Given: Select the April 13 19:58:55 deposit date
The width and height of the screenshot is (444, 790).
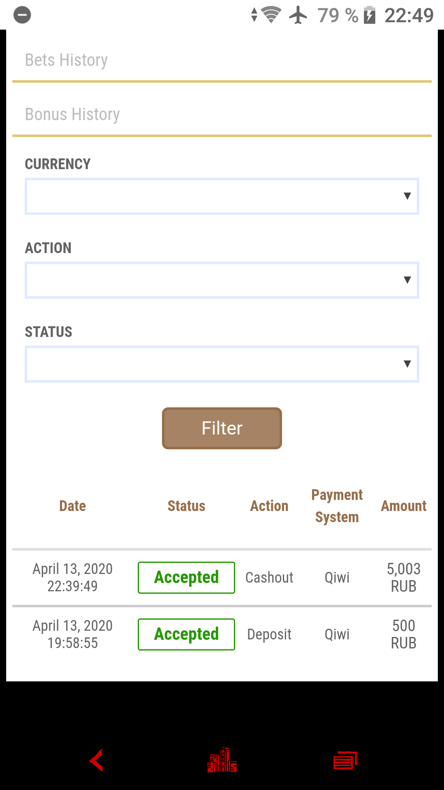Looking at the screenshot, I should pyautogui.click(x=73, y=634).
